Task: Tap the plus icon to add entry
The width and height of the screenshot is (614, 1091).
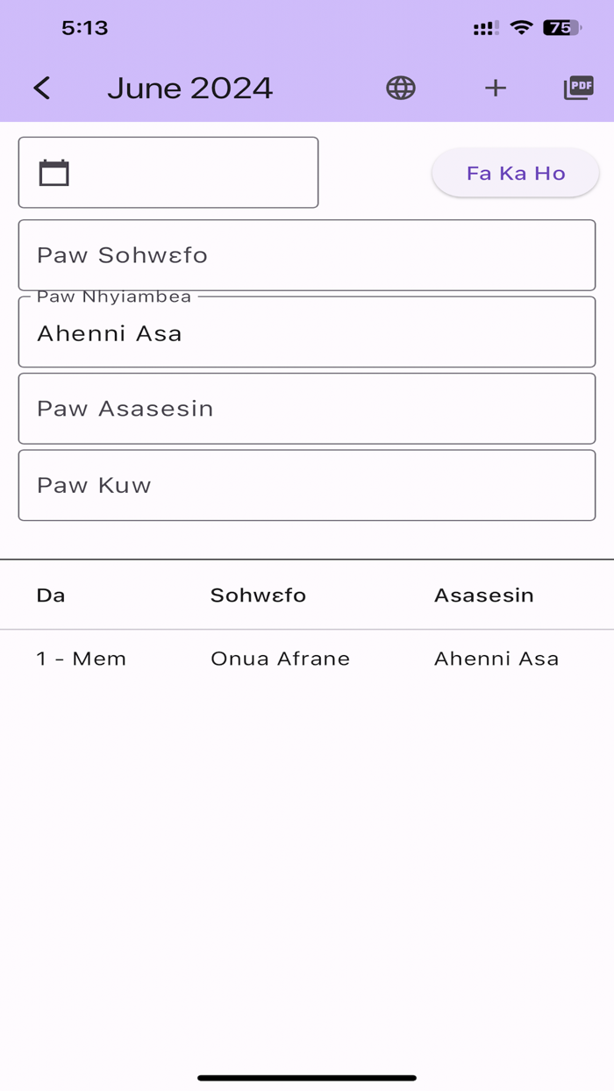Action: point(496,88)
